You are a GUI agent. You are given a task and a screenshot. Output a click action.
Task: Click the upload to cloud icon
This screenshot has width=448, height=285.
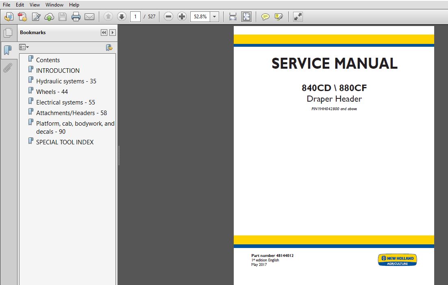pyautogui.click(x=49, y=17)
